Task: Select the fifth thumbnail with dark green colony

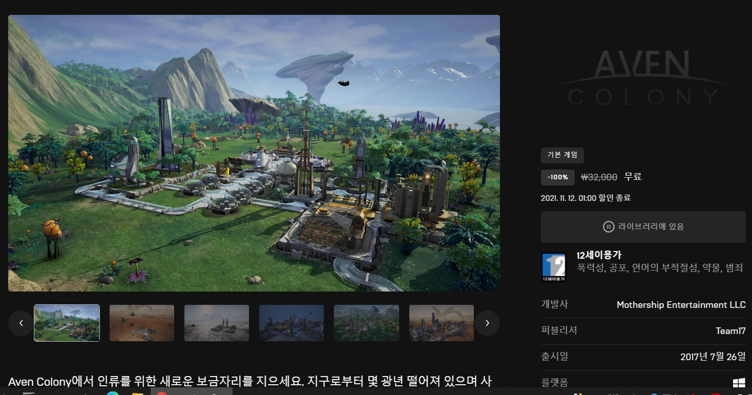Action: (366, 323)
